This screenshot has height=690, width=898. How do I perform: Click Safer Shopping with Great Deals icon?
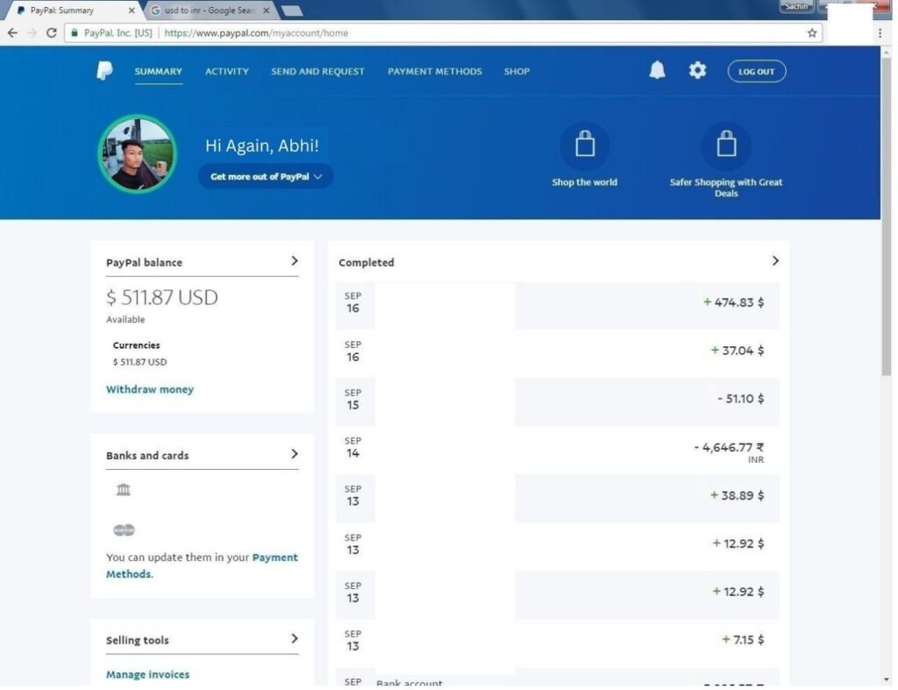tap(726, 145)
